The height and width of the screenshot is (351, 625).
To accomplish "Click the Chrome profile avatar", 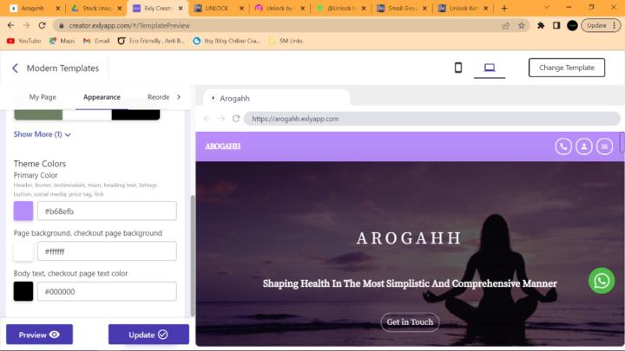I will [x=572, y=25].
